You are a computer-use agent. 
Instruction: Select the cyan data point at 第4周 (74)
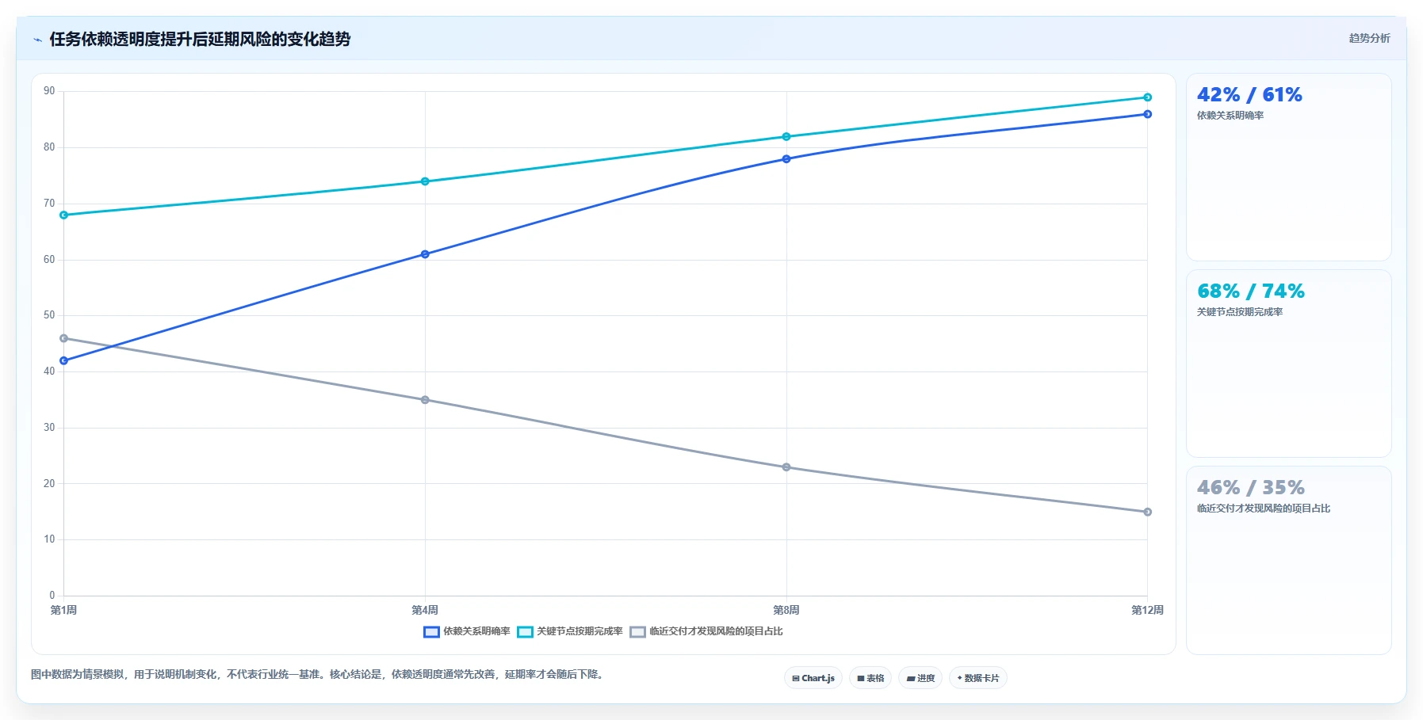tap(425, 181)
